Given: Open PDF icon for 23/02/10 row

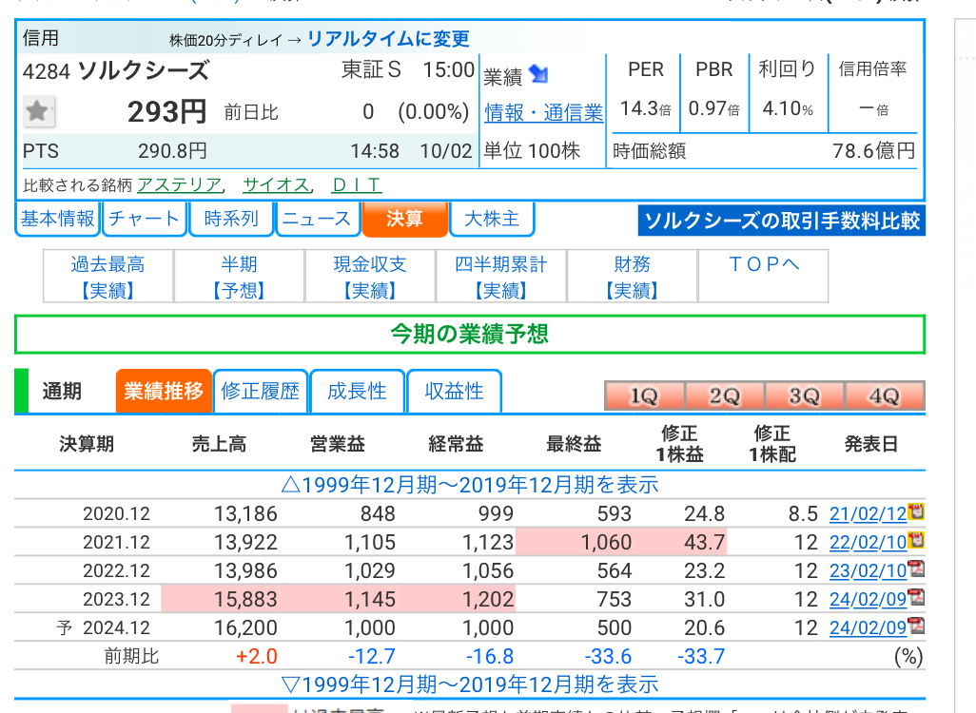Looking at the screenshot, I should click(916, 568).
